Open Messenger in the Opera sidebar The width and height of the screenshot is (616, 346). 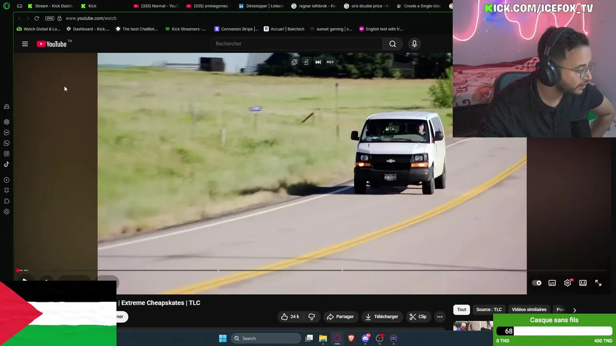pyautogui.click(x=7, y=133)
